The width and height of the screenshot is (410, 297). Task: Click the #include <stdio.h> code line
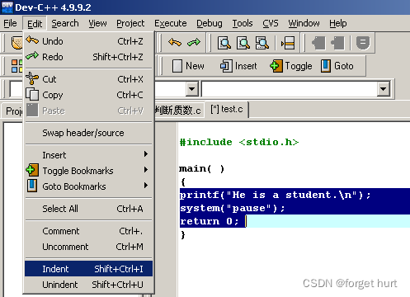[238, 142]
